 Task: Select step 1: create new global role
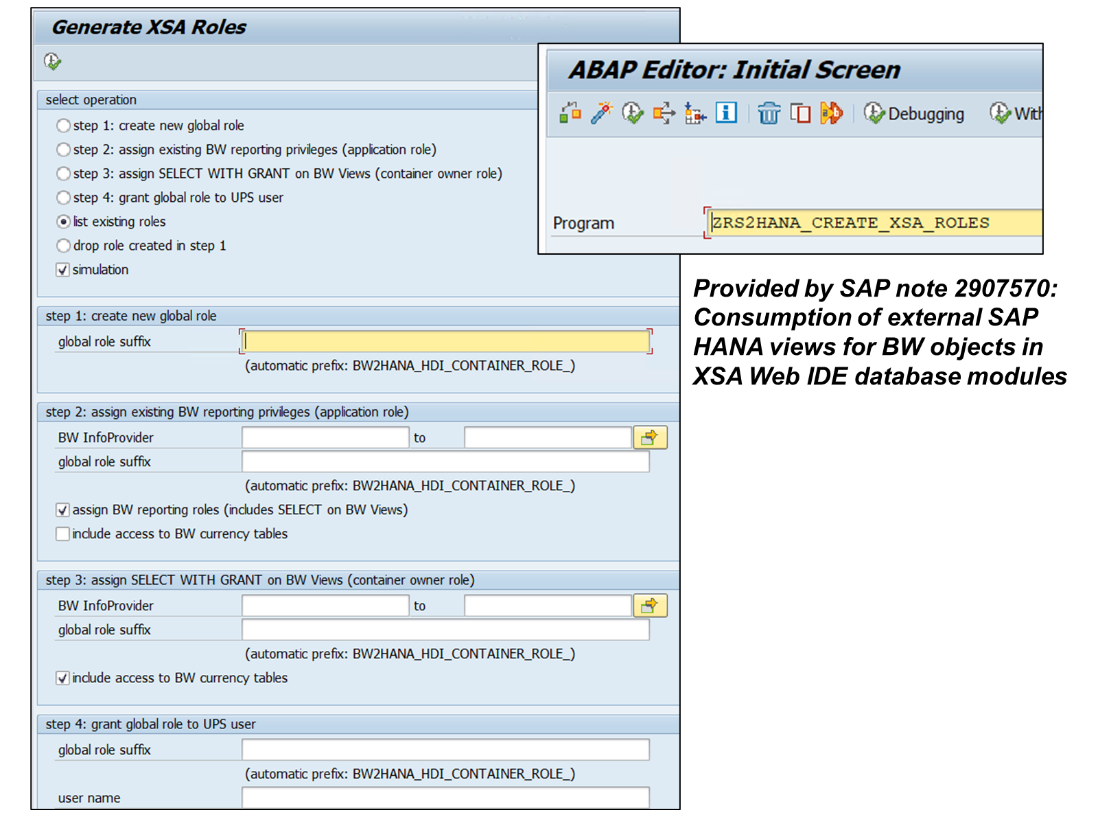coord(64,126)
